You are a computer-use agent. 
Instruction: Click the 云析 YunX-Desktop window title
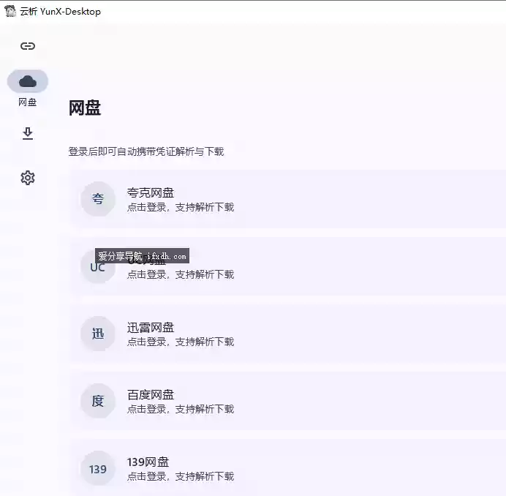tap(61, 12)
